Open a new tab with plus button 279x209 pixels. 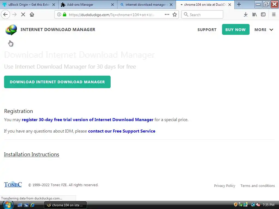click(239, 4)
